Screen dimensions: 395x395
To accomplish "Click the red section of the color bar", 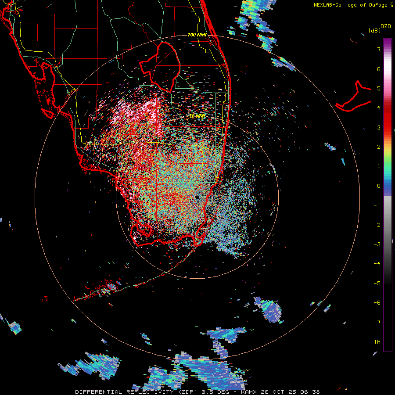I will click(388, 118).
